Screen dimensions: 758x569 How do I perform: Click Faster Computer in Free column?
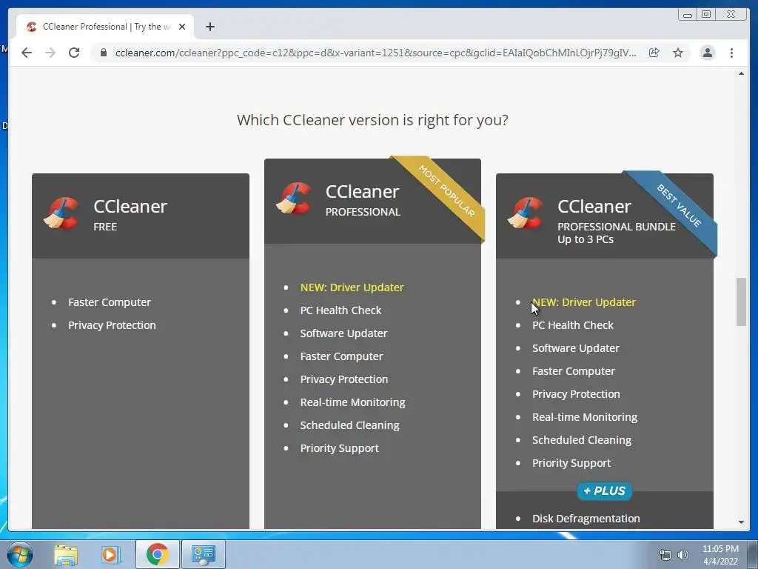tap(110, 302)
